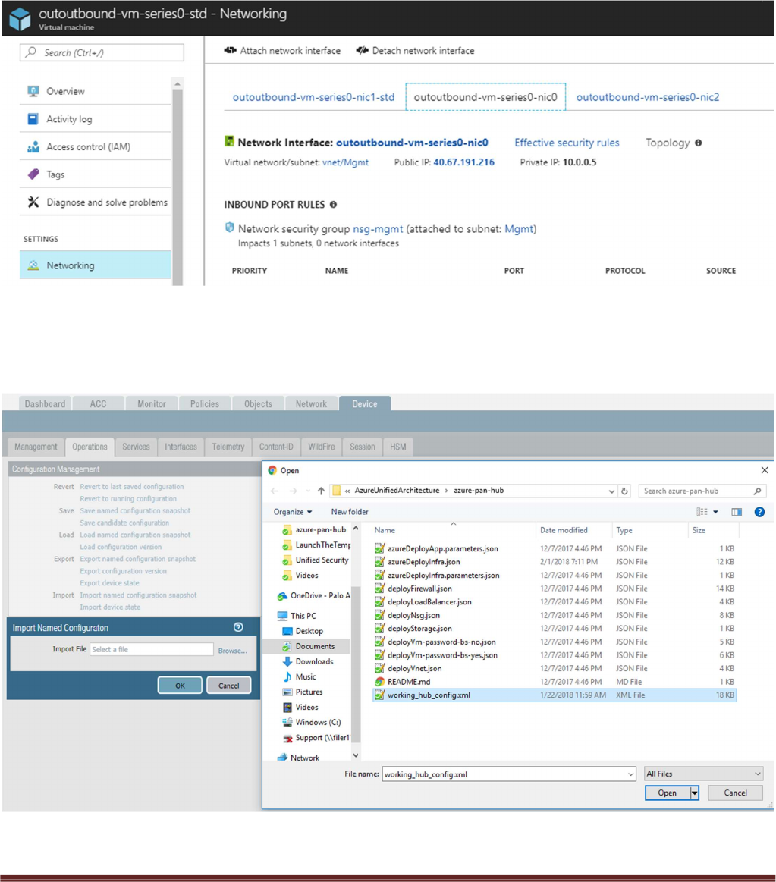Click the Activity log icon
The image size is (776, 882).
[33, 119]
